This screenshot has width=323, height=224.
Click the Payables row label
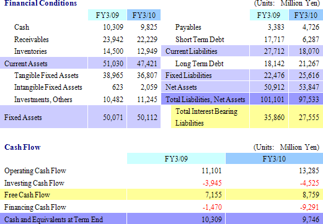[x=188, y=27]
